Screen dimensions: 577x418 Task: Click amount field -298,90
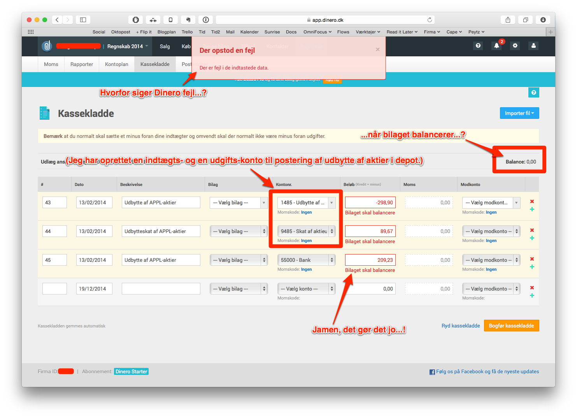370,202
